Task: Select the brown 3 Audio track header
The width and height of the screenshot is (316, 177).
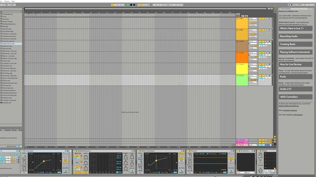Action: point(242,46)
